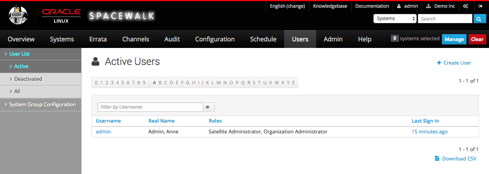Open preferences via the gears icon

point(466,6)
